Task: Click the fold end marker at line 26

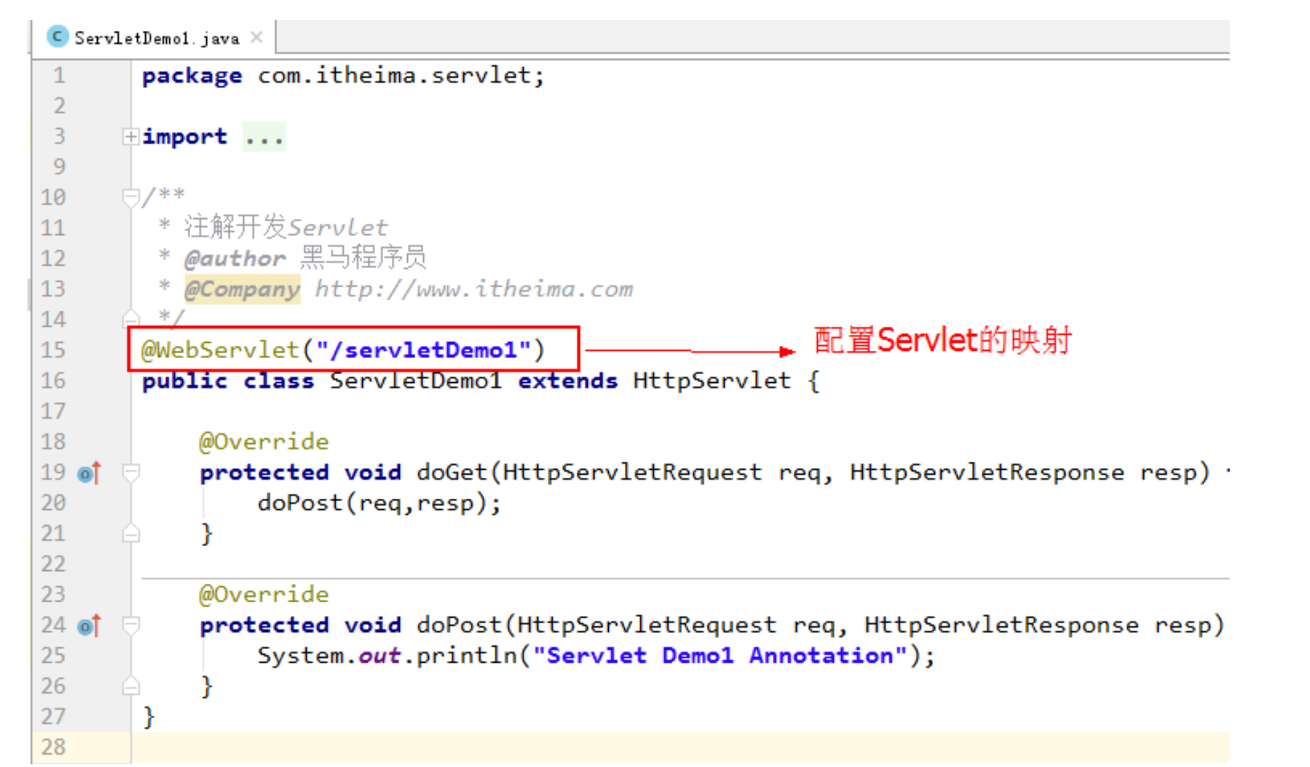Action: click(x=131, y=686)
